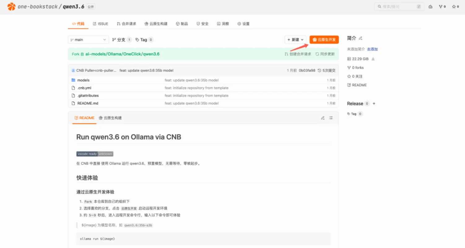This screenshot has width=465, height=248.
Task: Open the one-bookstack organization link
Action: [x=37, y=7]
